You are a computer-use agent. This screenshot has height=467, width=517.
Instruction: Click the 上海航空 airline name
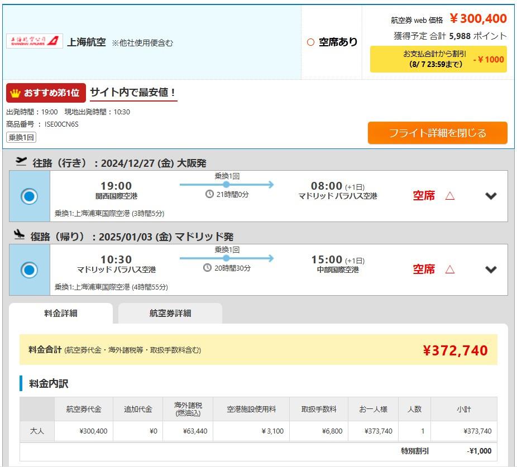coord(87,42)
